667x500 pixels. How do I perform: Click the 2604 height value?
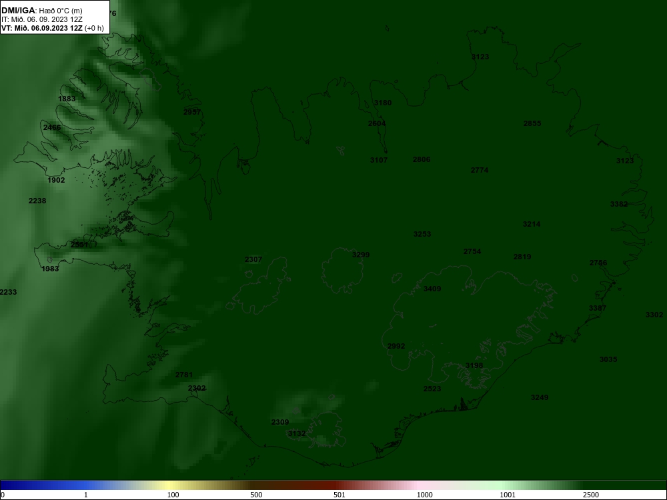[376, 124]
